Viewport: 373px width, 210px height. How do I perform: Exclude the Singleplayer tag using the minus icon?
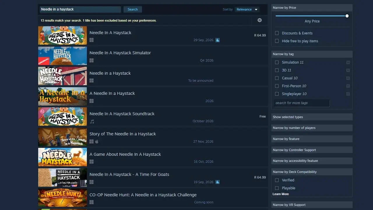[x=348, y=94]
